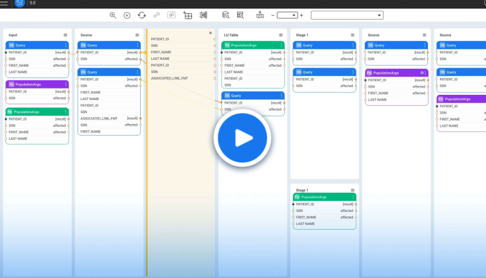Screen dimensions: 486x278
Task: Close the yellow fields panel
Action: pyautogui.click(x=210, y=33)
